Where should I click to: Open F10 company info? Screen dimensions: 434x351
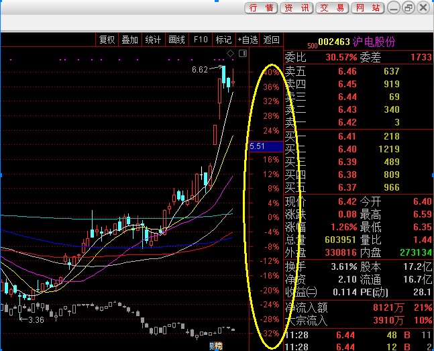click(x=201, y=40)
